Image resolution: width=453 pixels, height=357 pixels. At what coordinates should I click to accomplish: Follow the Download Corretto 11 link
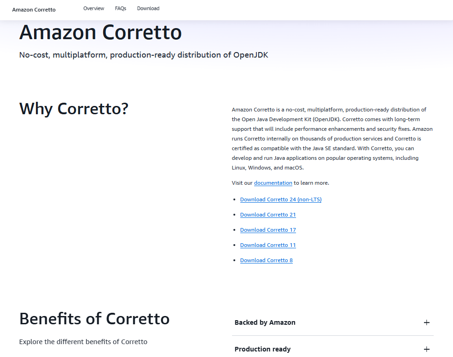[x=268, y=245]
